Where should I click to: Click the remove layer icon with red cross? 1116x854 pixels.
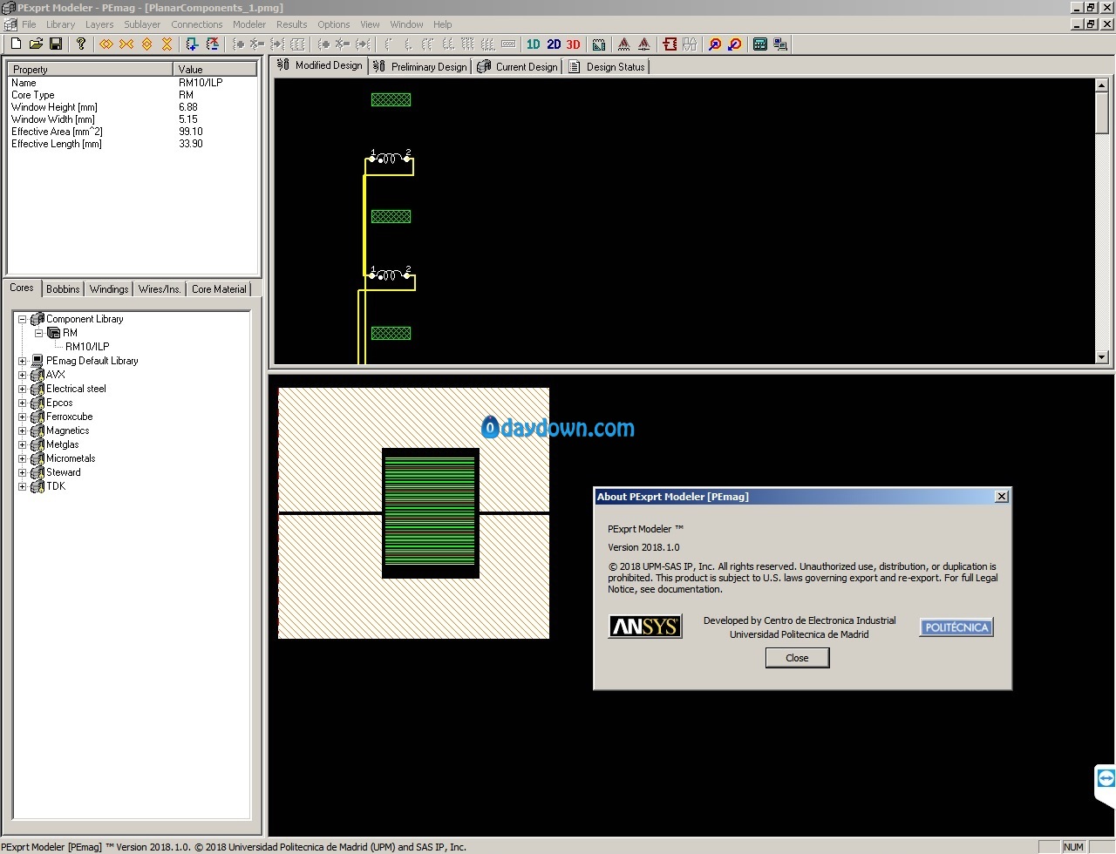point(212,44)
